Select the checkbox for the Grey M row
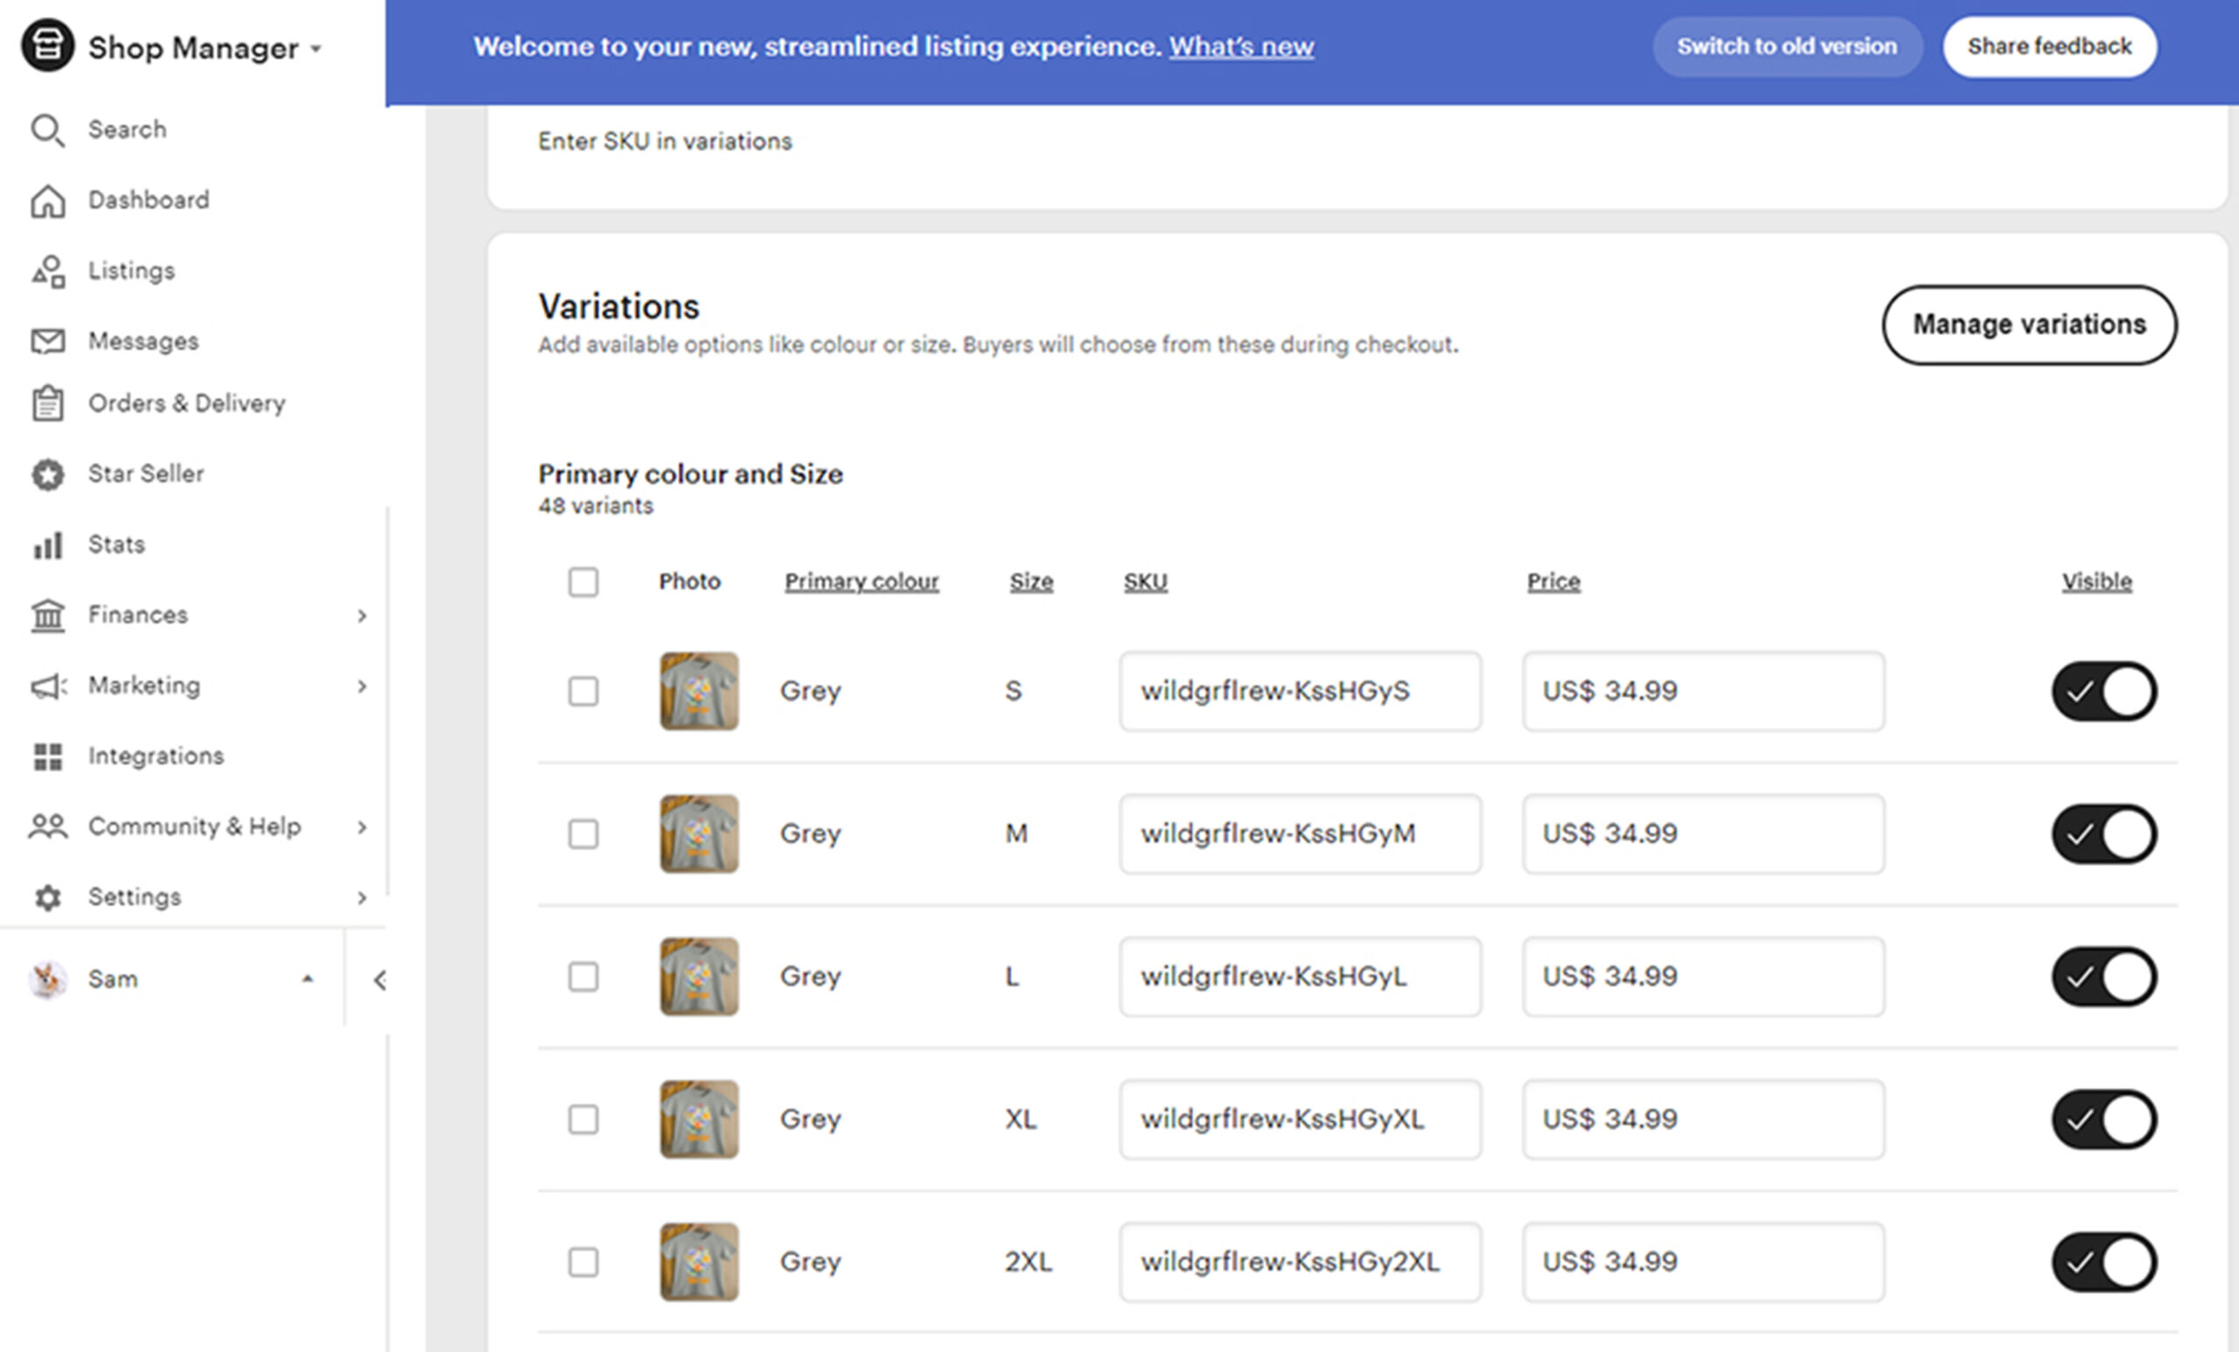Viewport: 2239px width, 1352px height. coord(584,834)
